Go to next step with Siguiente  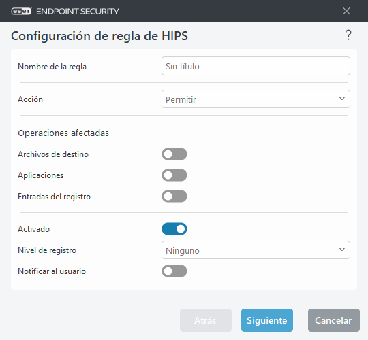pyautogui.click(x=267, y=320)
